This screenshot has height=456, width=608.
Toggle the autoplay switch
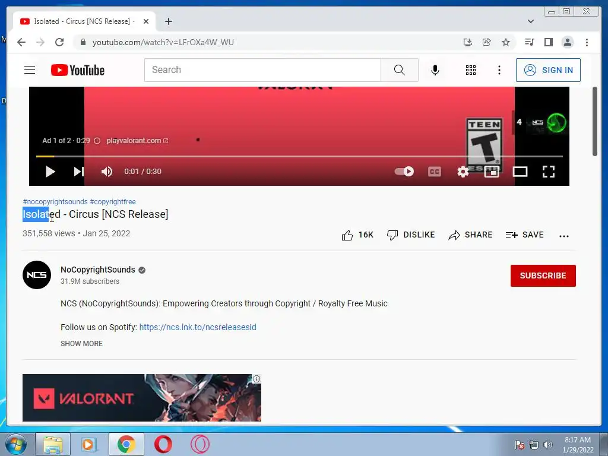(404, 172)
